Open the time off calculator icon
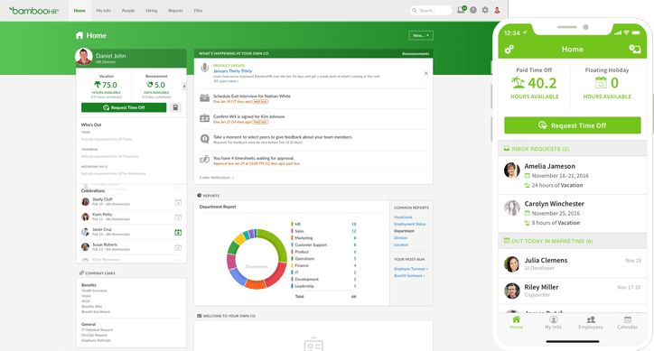Image resolution: width=654 pixels, height=351 pixels. click(175, 107)
